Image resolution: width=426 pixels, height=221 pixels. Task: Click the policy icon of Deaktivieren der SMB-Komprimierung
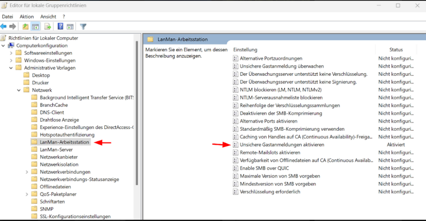point(235,113)
